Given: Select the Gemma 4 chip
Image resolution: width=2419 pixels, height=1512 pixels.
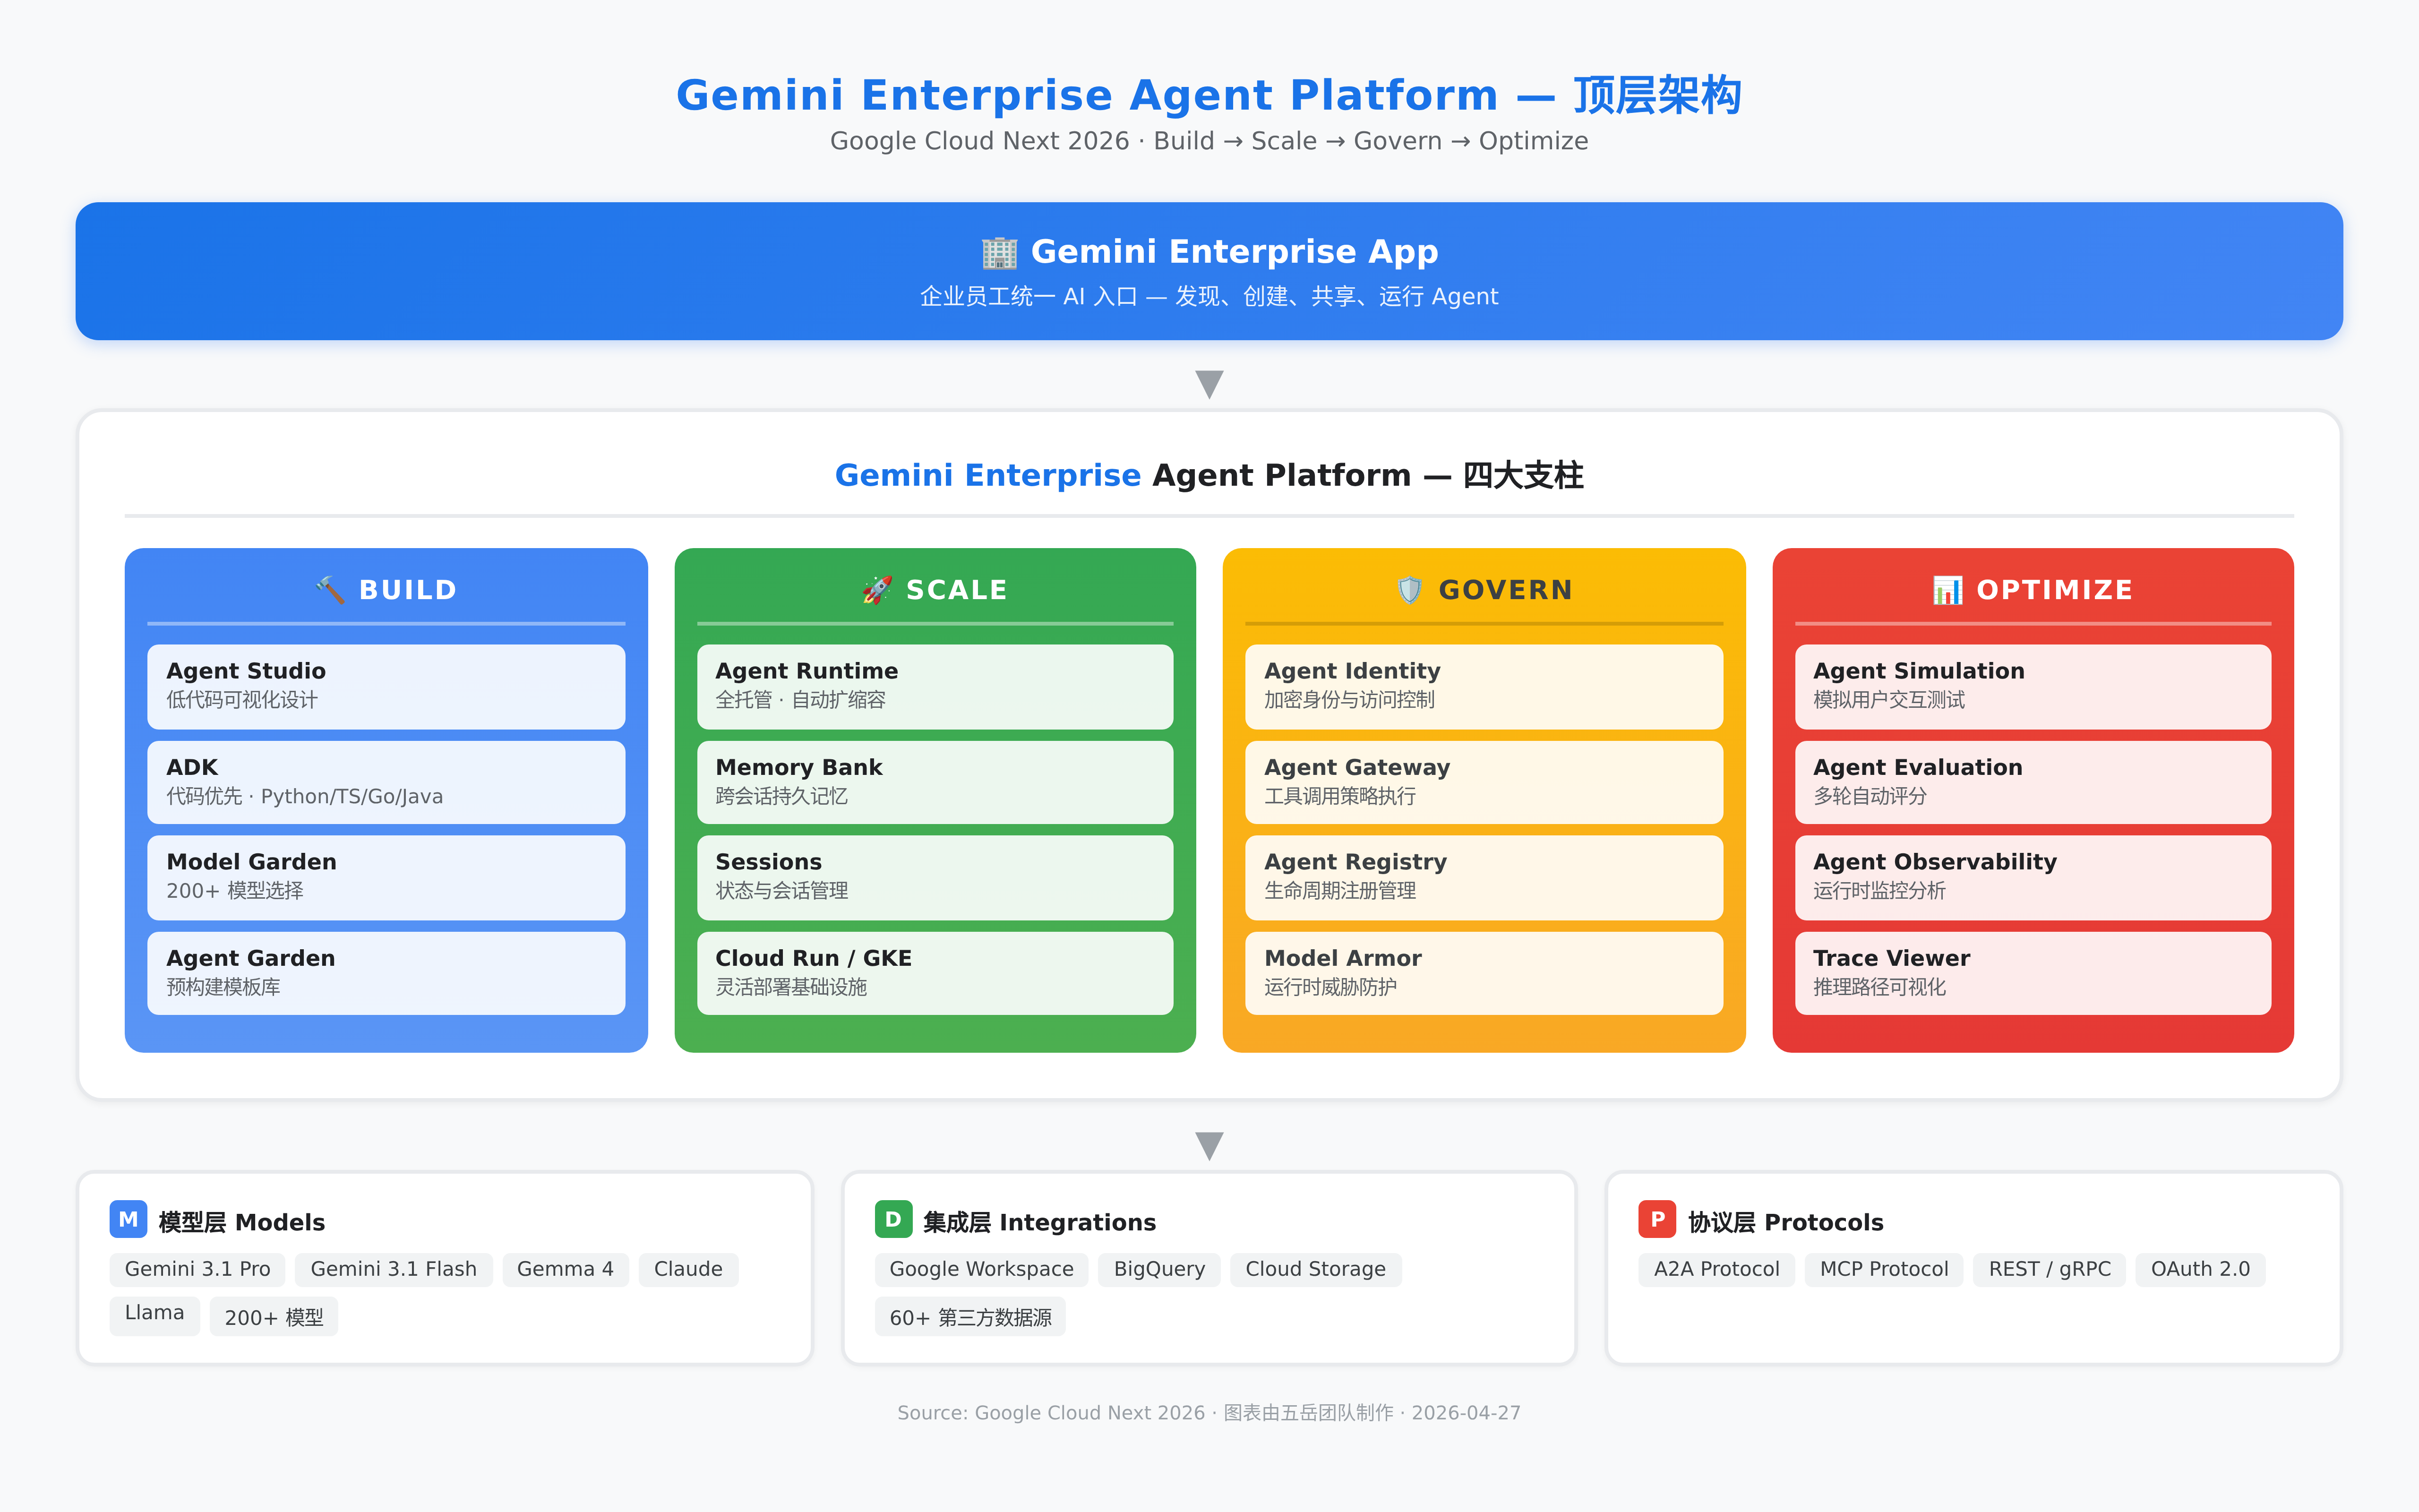Looking at the screenshot, I should [x=565, y=1269].
